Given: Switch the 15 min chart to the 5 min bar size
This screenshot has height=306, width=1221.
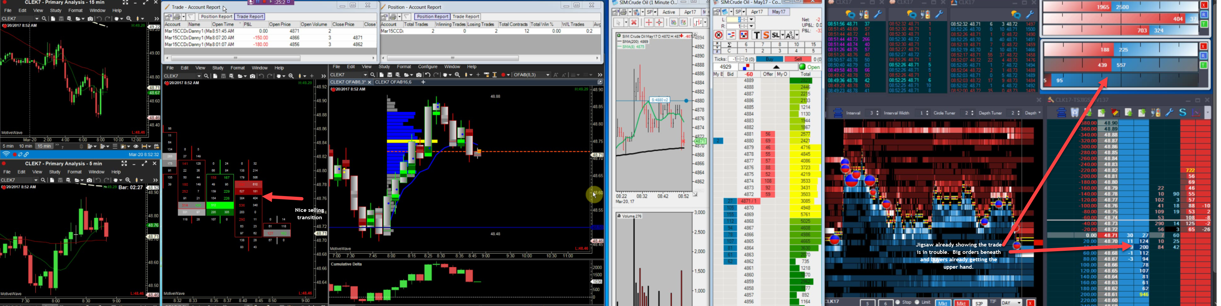Looking at the screenshot, I should [x=8, y=147].
